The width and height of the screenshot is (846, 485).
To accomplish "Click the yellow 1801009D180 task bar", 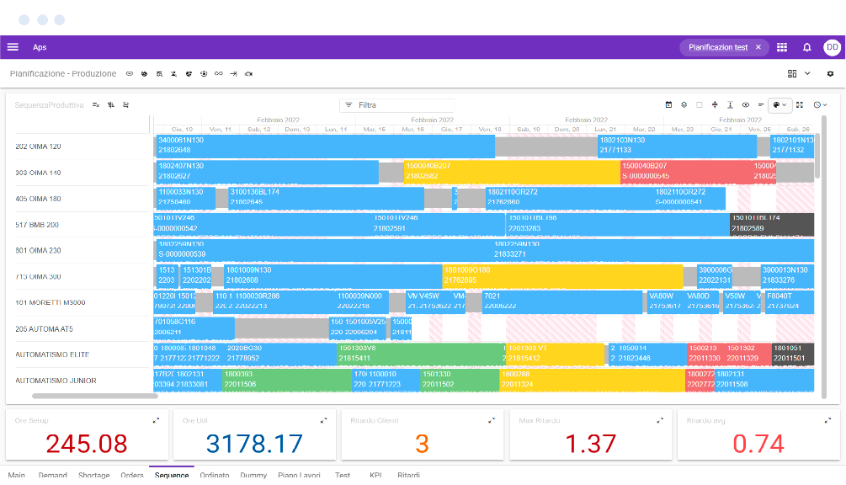I will pos(562,275).
